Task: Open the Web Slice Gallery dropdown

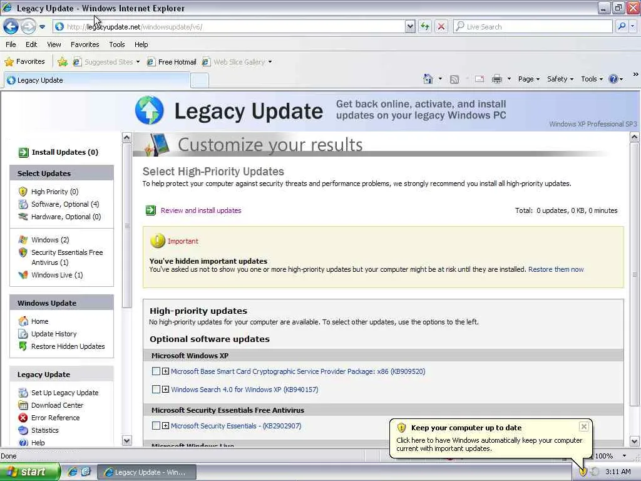Action: pos(270,62)
